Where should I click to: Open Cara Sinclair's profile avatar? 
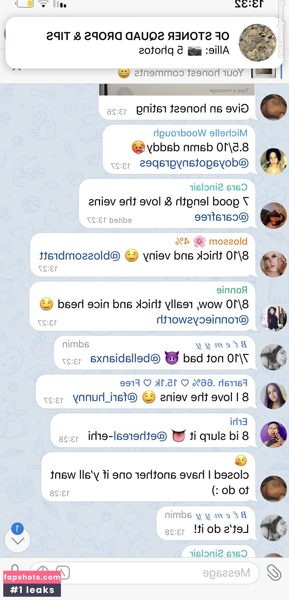click(x=273, y=215)
